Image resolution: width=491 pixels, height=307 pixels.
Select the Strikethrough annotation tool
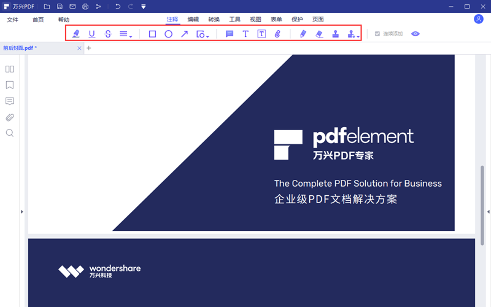tap(108, 34)
